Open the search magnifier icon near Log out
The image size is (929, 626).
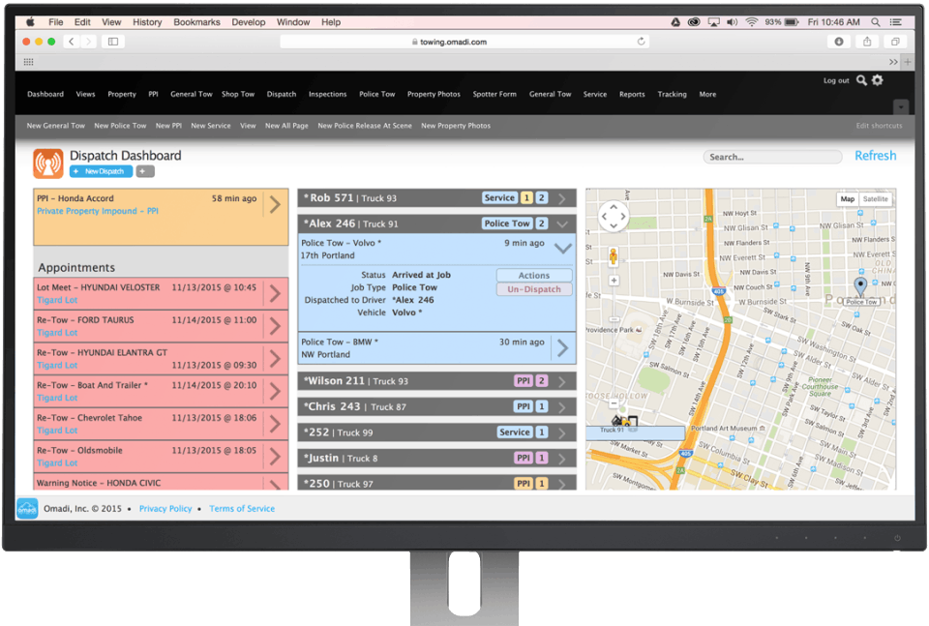point(861,80)
